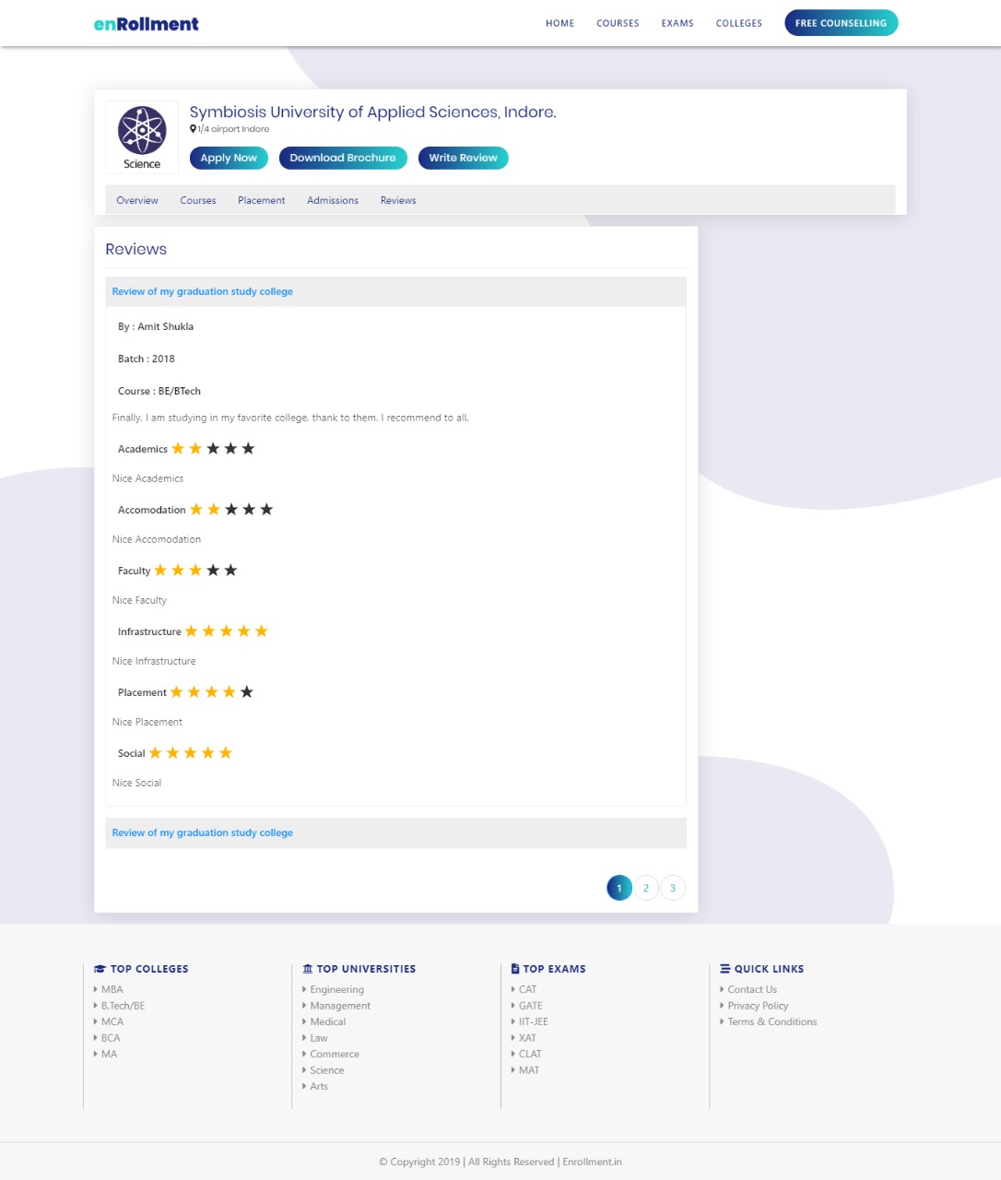Click the document icon beside Top Exams

515,969
